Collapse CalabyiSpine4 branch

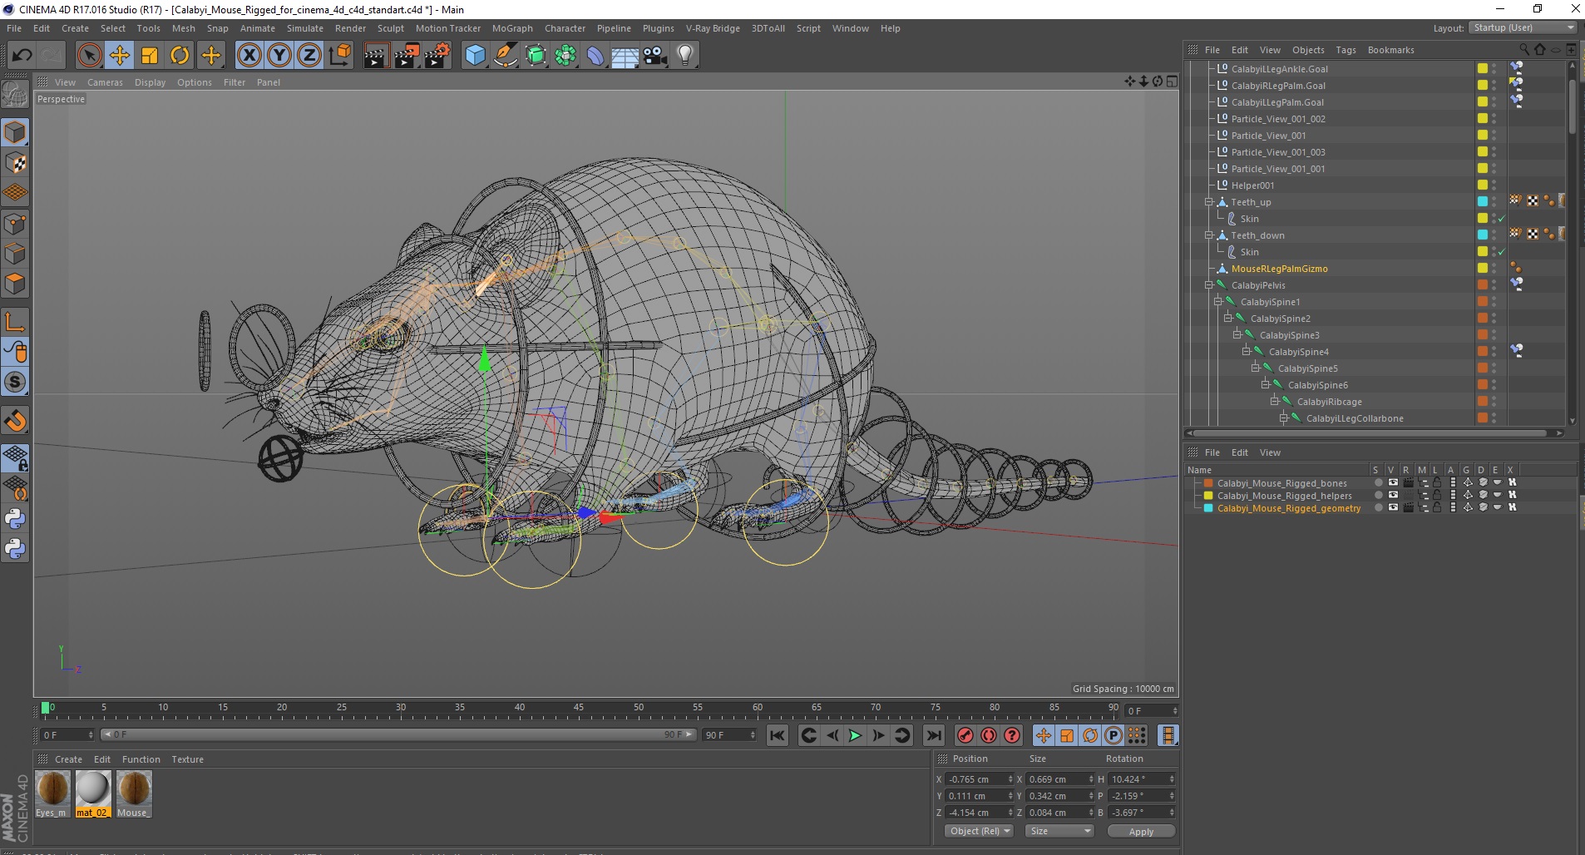1247,352
